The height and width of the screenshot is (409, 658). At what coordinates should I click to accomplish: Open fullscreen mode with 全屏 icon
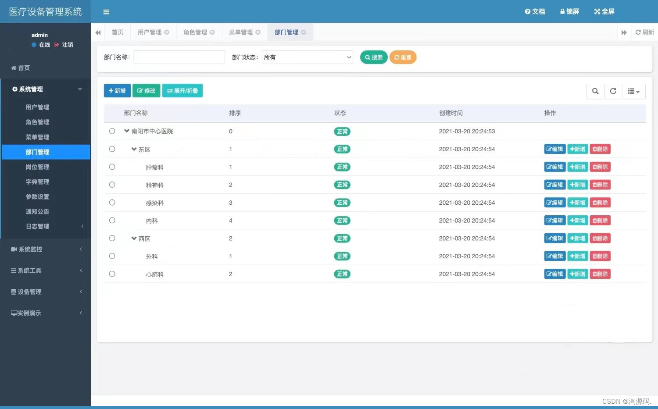[604, 11]
